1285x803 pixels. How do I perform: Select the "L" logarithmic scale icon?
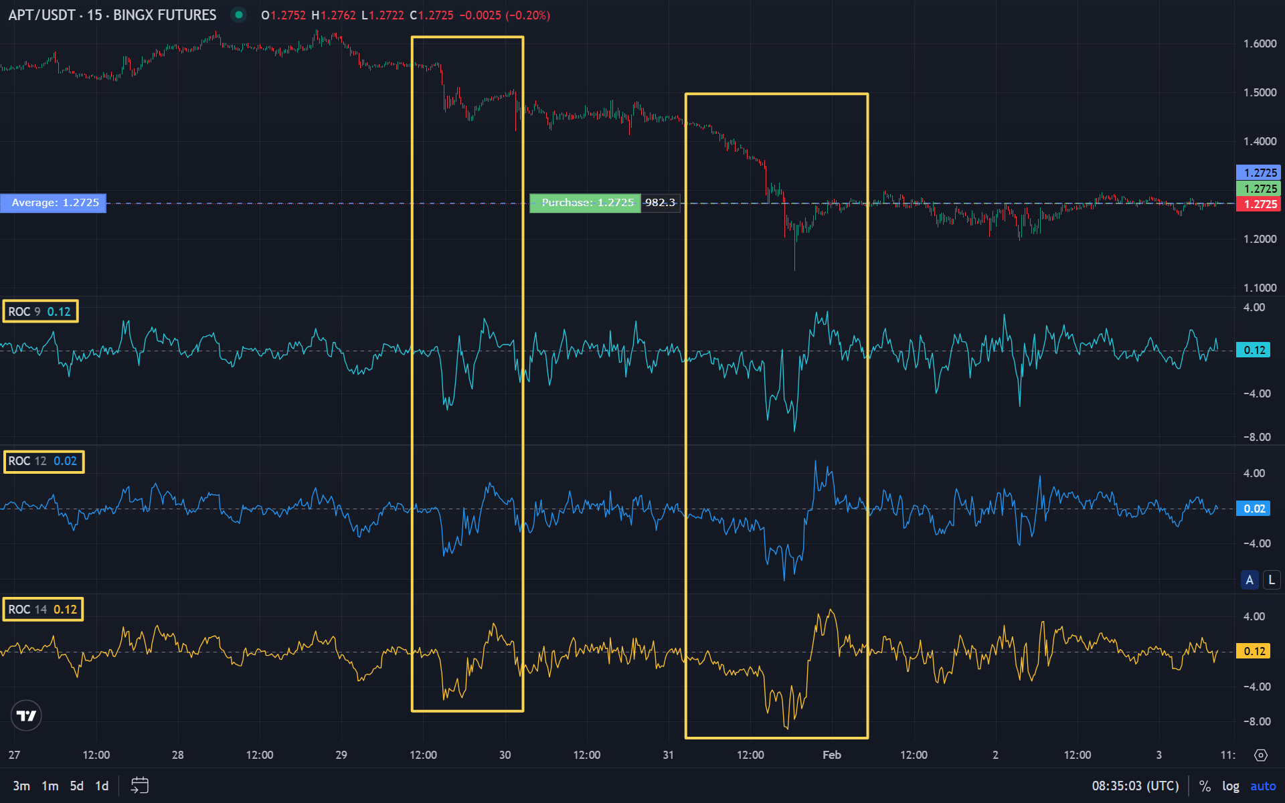[1270, 579]
